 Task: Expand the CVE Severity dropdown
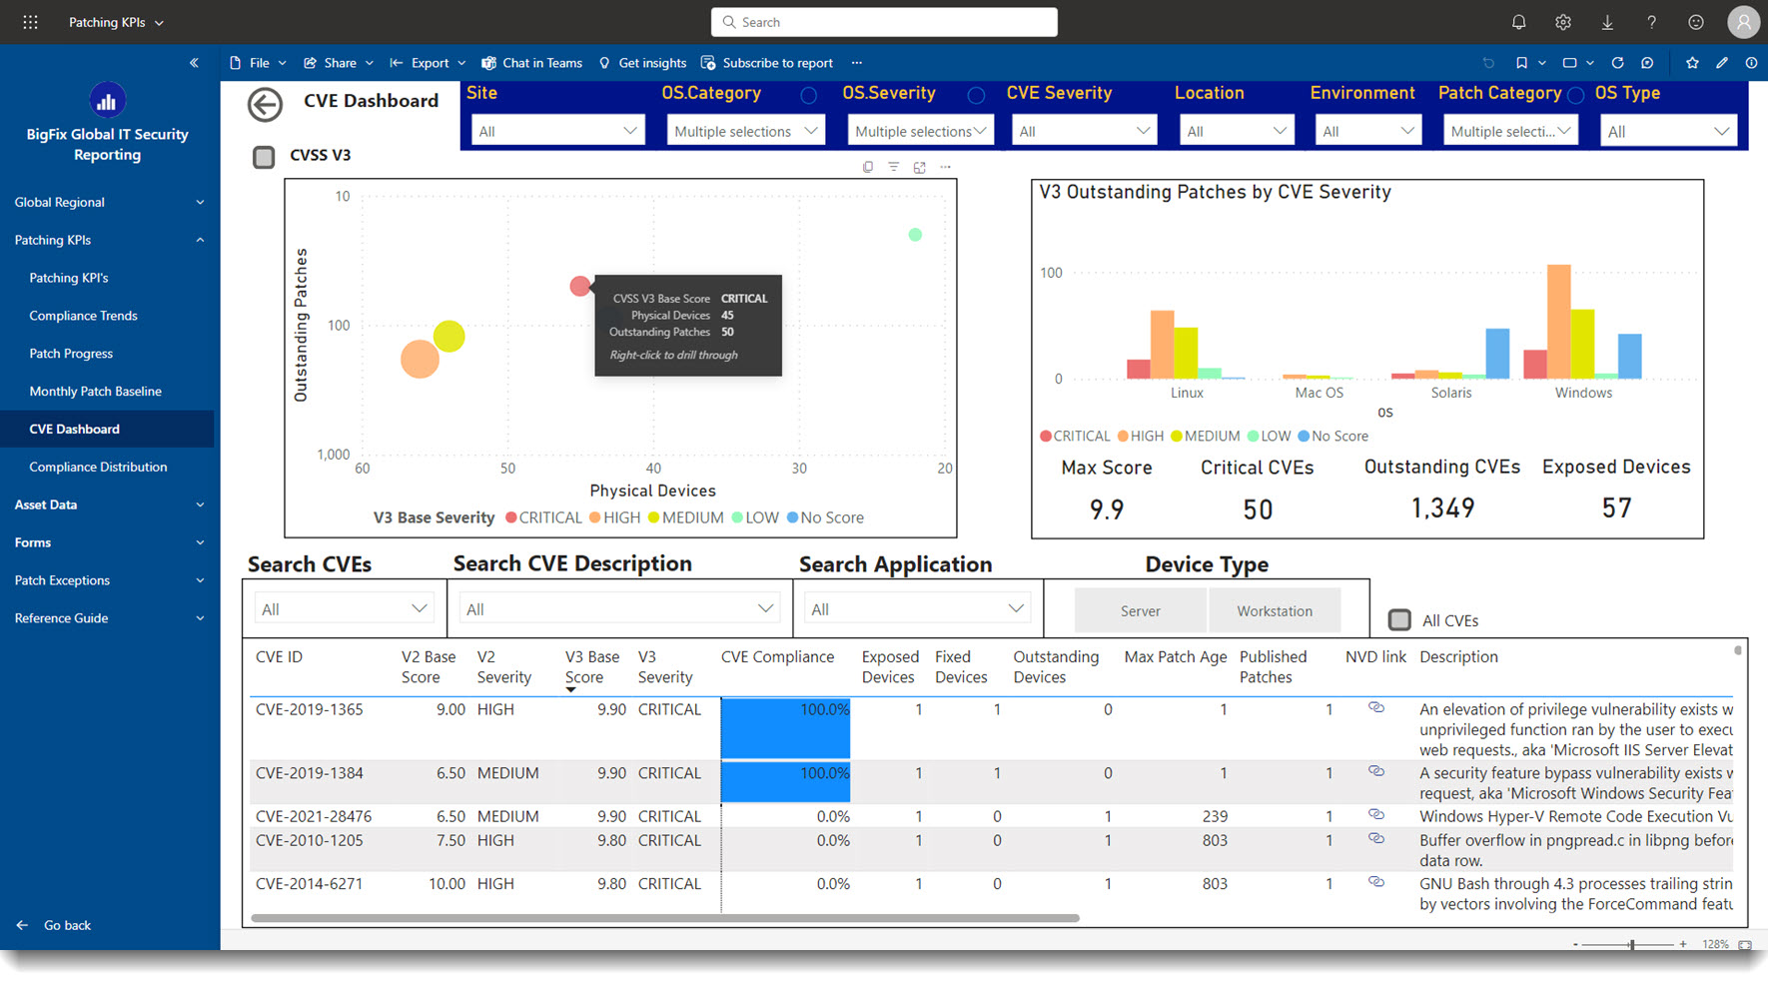coord(1084,131)
